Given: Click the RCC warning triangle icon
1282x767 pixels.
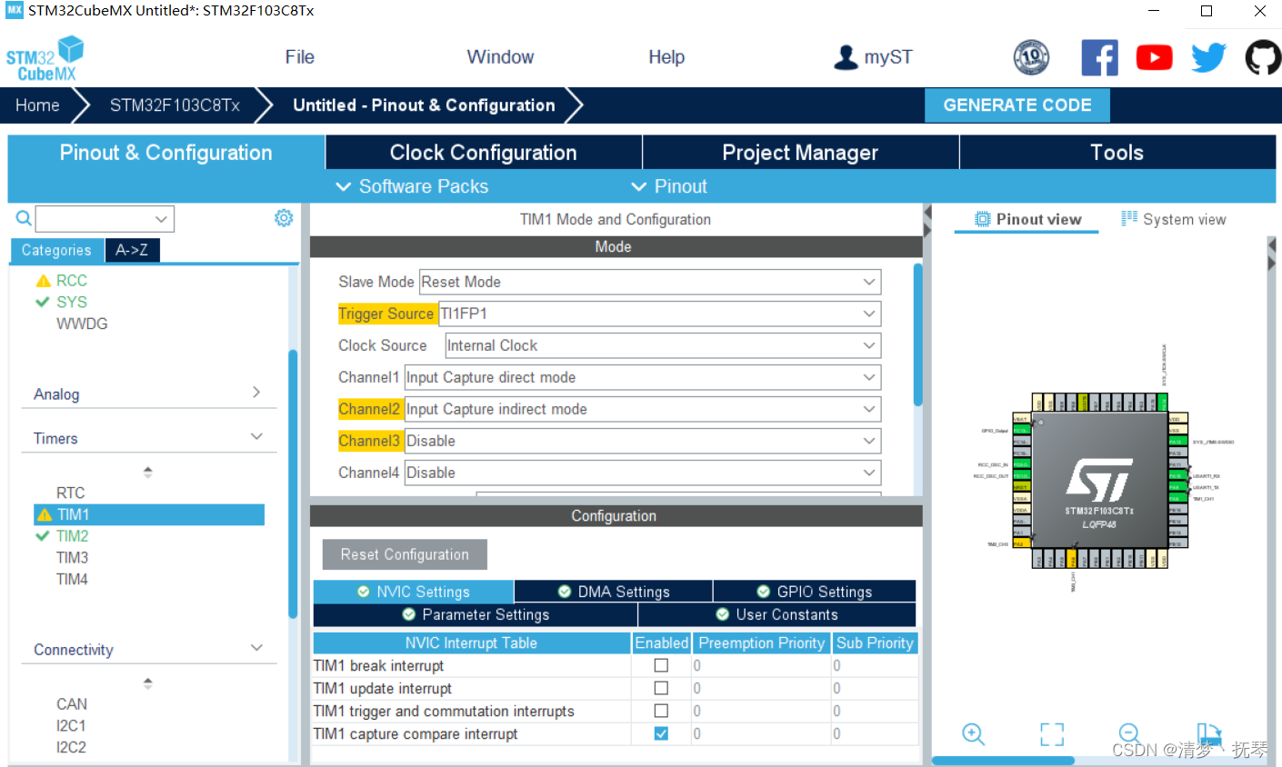Looking at the screenshot, I should [43, 281].
